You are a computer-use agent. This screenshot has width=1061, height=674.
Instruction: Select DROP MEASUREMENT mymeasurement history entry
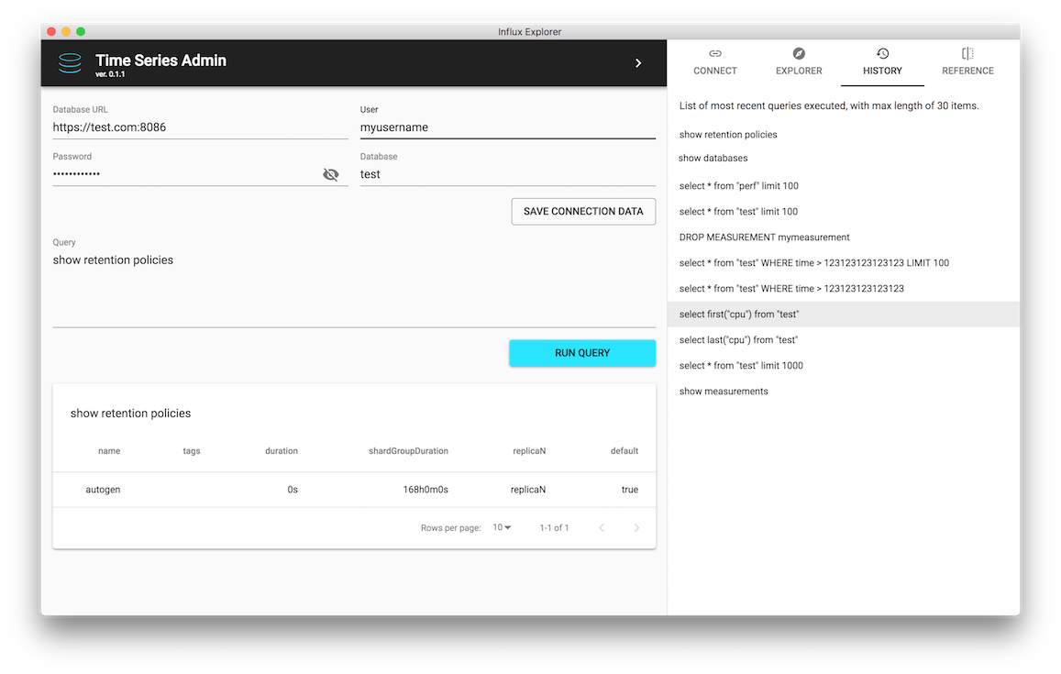pos(843,237)
